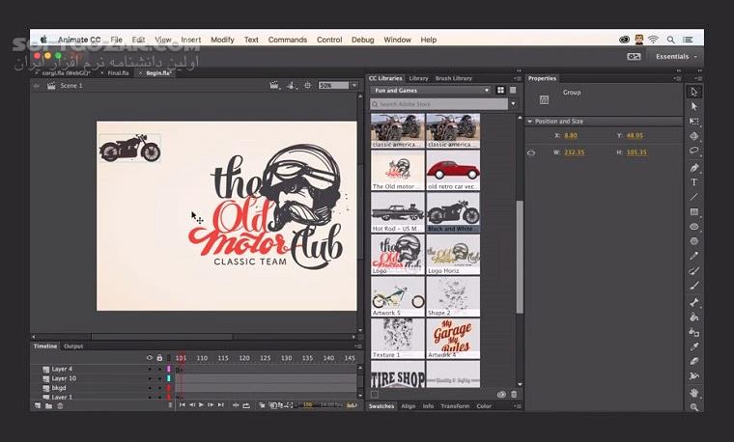Toggle lock all layers padlock icon
The width and height of the screenshot is (734, 442).
159,358
